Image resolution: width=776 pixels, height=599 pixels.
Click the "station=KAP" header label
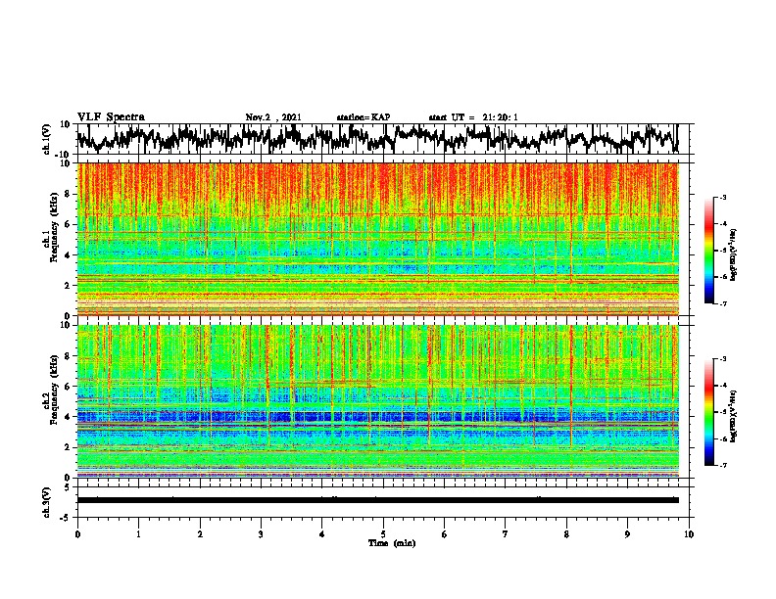click(364, 117)
